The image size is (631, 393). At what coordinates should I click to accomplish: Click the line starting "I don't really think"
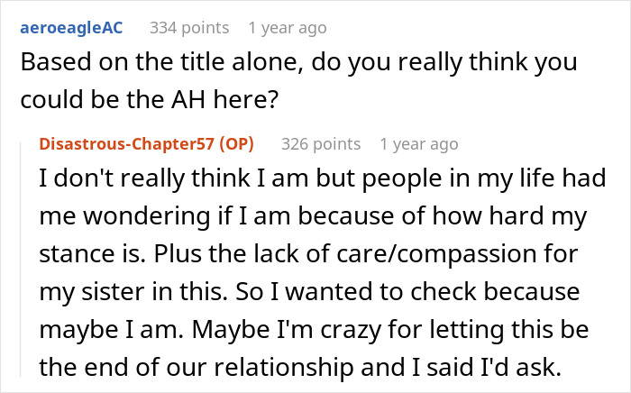tap(320, 180)
